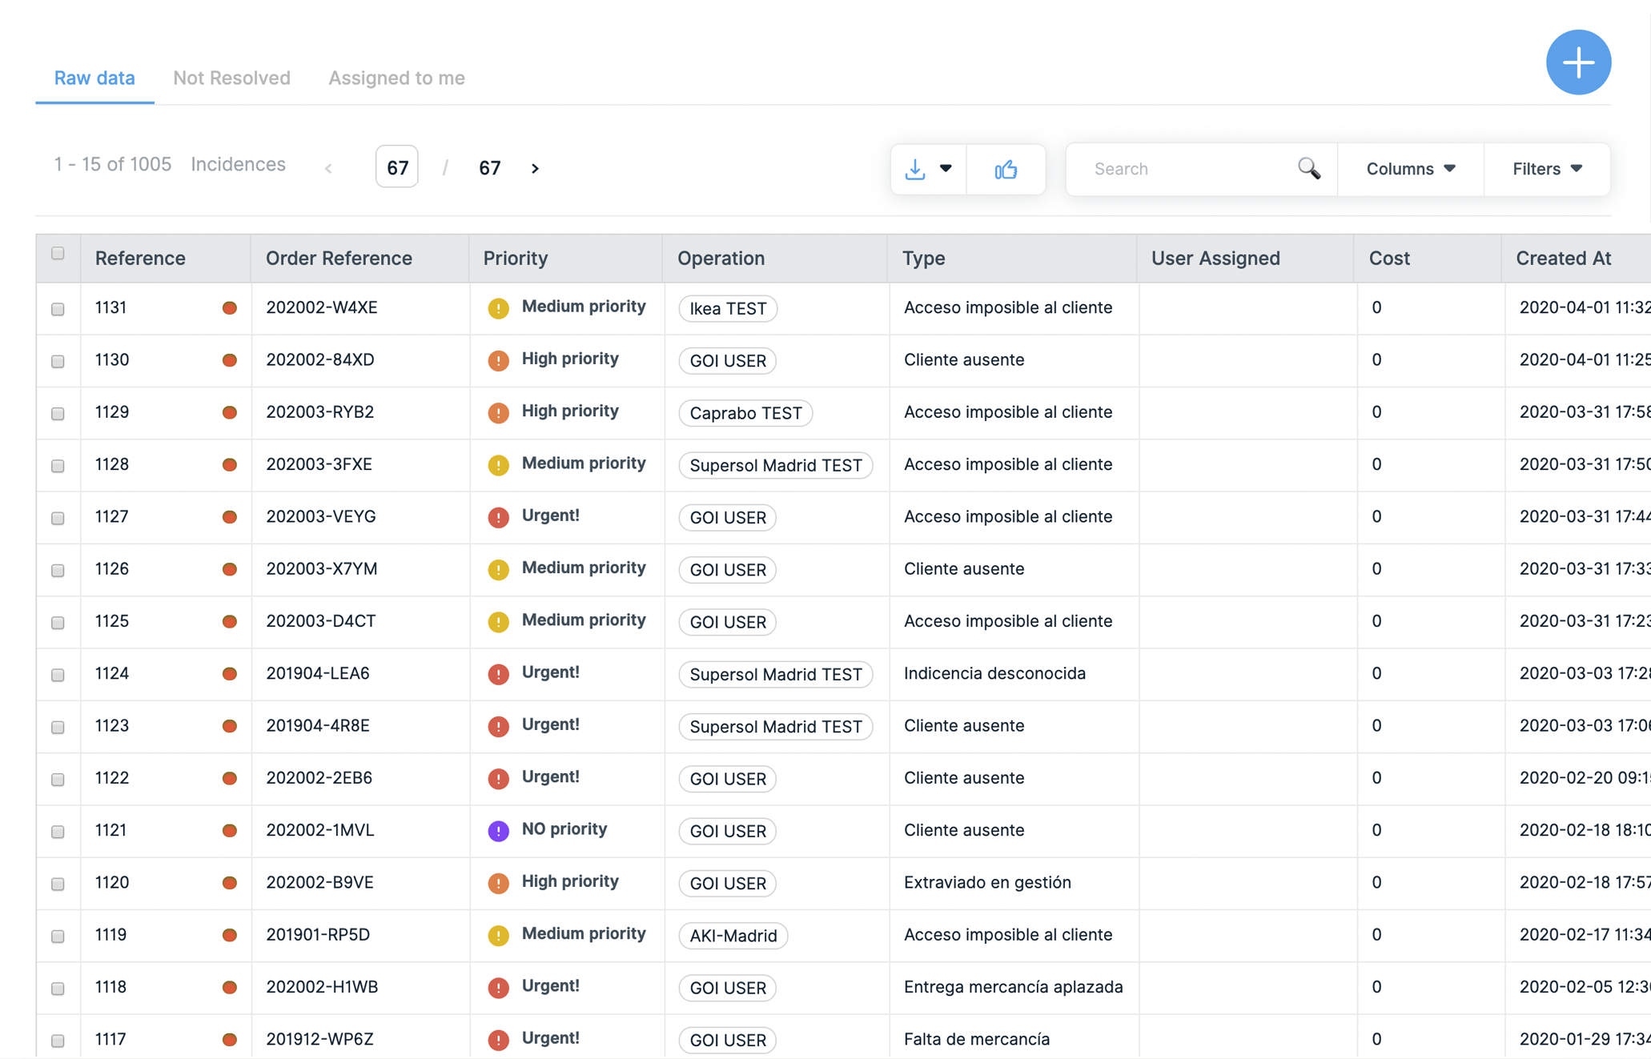Click the purple NO priority icon
The width and height of the screenshot is (1651, 1059).
498,831
